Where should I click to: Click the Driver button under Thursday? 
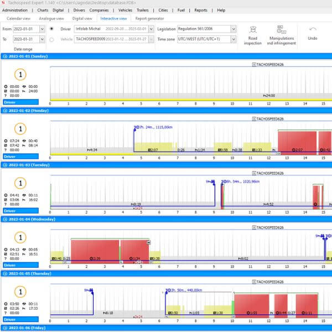tap(11, 319)
